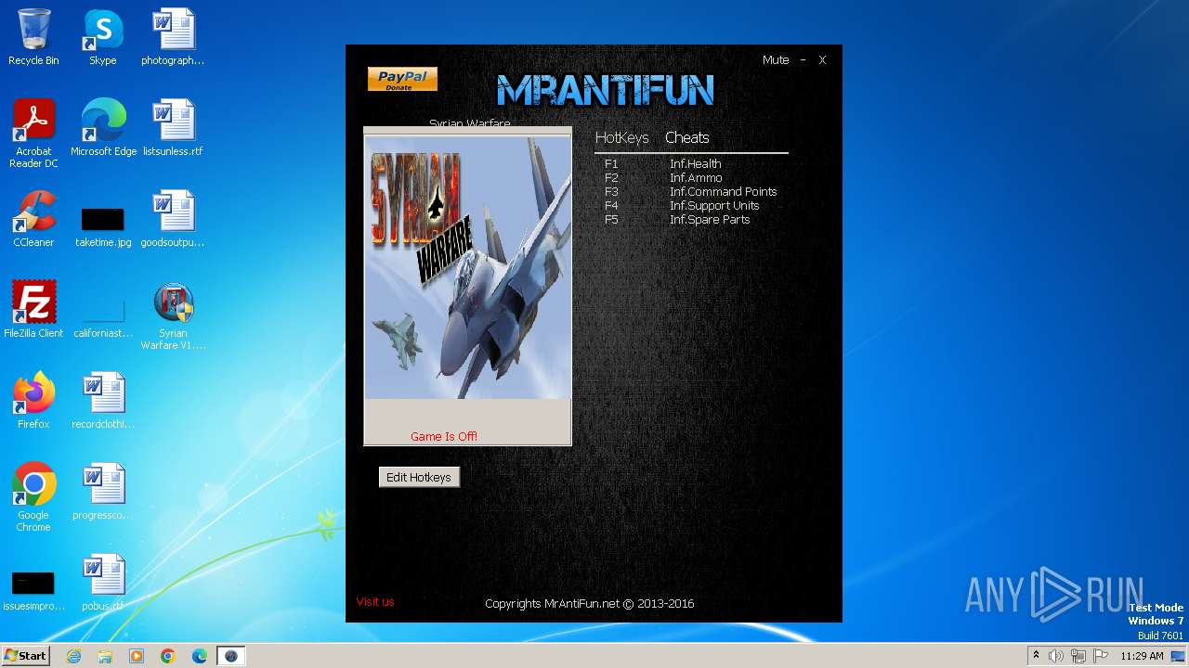Minimize the MrAntiFun trainer window
This screenshot has width=1189, height=668.
coord(803,59)
